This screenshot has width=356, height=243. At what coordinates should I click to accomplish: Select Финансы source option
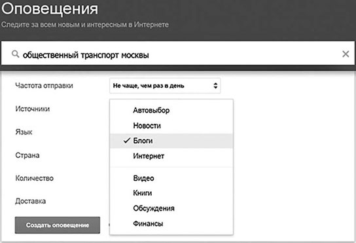coord(171,224)
